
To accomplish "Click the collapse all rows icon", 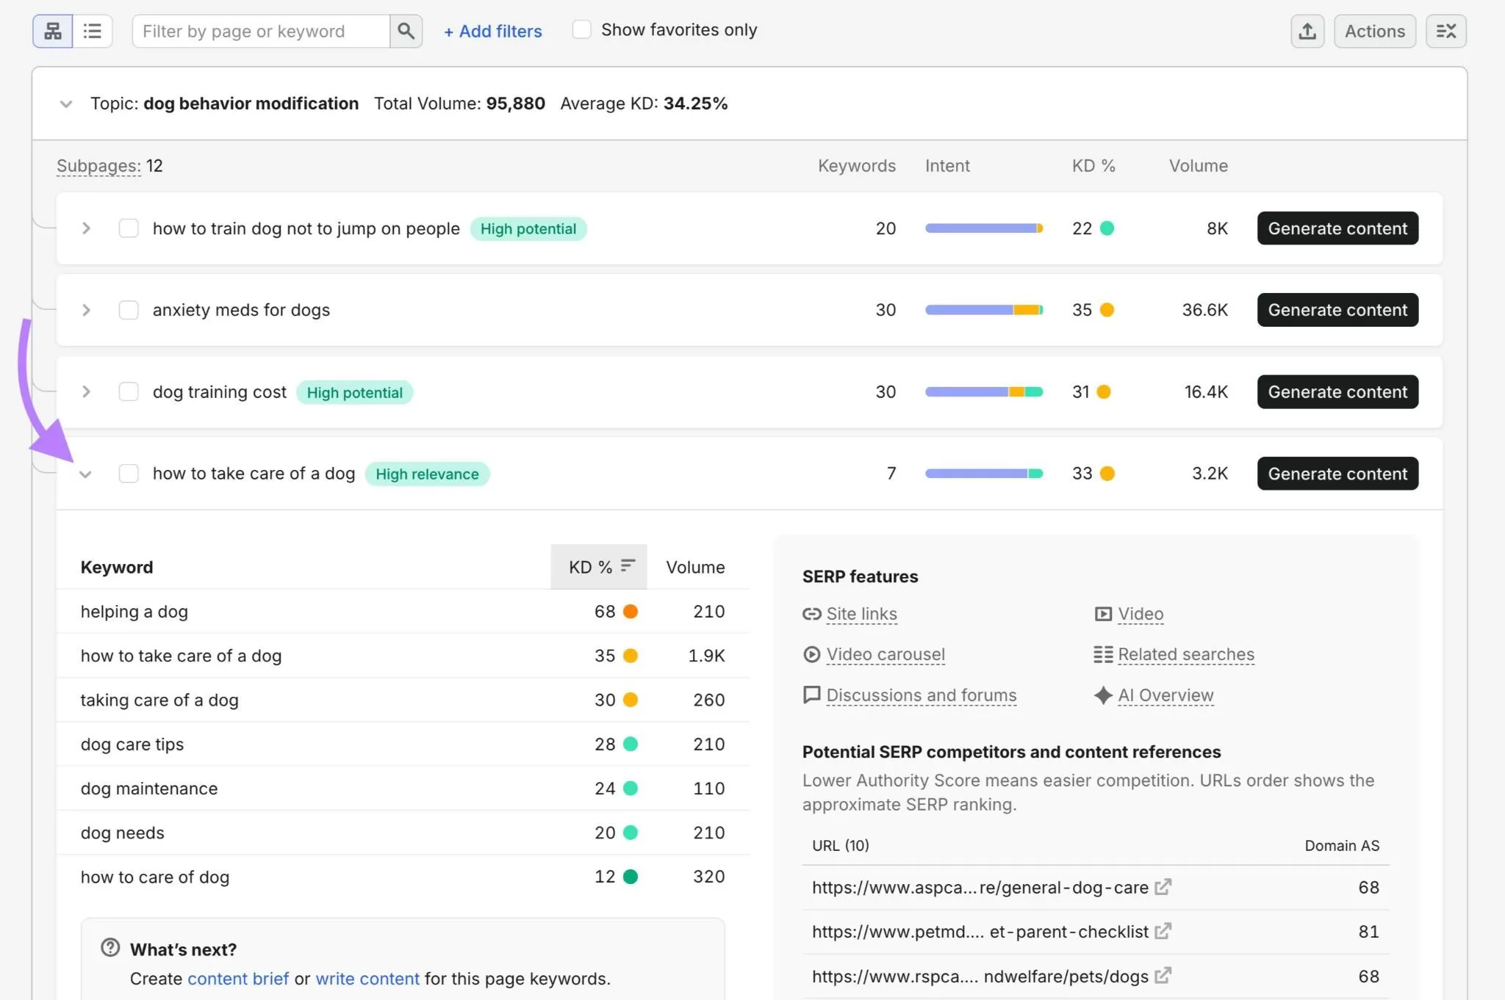I will (x=1445, y=31).
